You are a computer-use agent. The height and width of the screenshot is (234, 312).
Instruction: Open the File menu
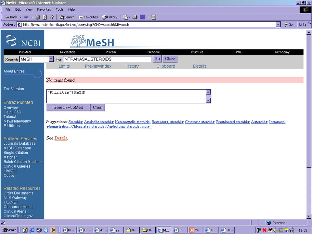[x=8, y=9]
